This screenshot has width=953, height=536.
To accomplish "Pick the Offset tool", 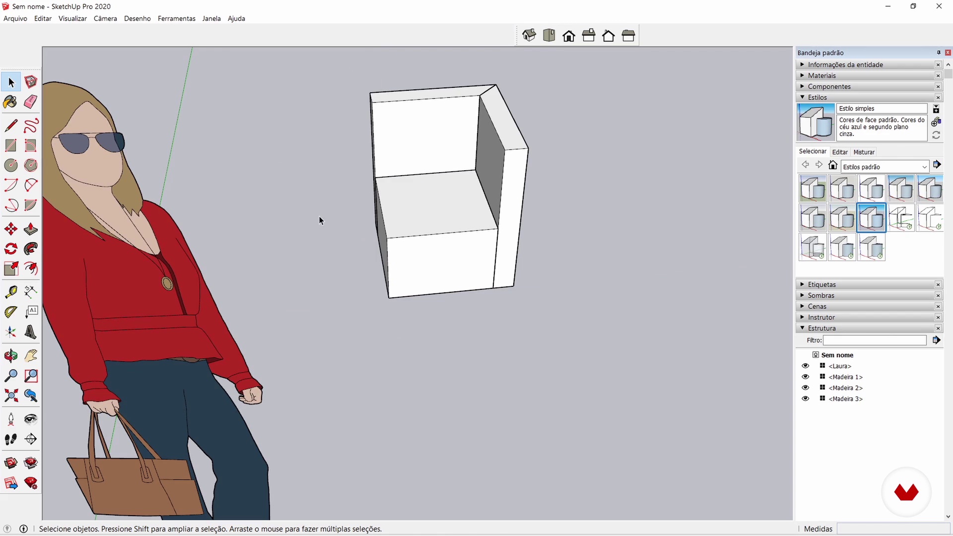I will pos(31,268).
